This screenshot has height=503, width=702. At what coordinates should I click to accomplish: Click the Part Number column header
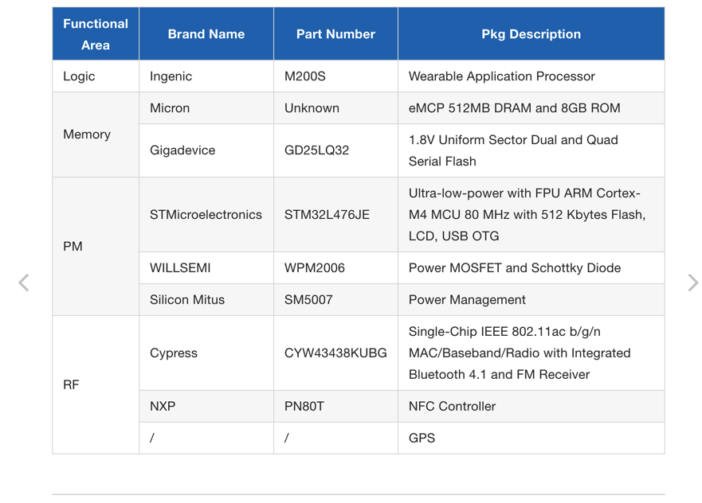pyautogui.click(x=335, y=34)
